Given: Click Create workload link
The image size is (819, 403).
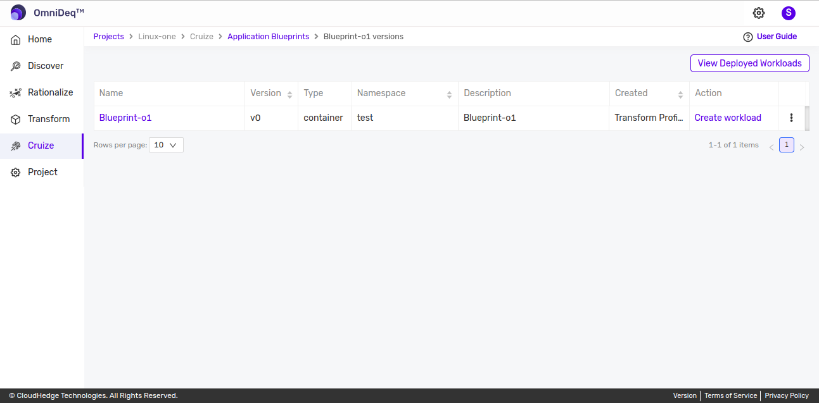Looking at the screenshot, I should pyautogui.click(x=728, y=118).
